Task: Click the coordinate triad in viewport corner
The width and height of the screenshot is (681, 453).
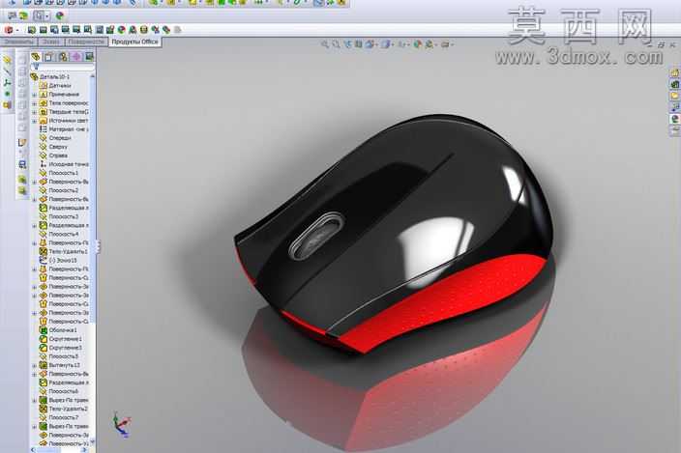Action: point(121,424)
